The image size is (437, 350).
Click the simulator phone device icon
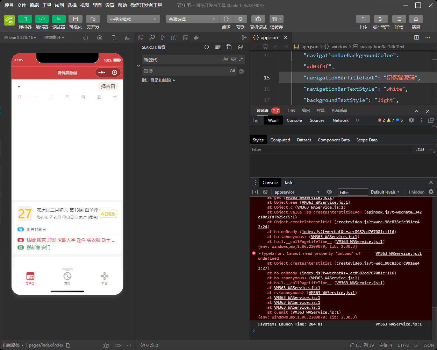(114, 37)
